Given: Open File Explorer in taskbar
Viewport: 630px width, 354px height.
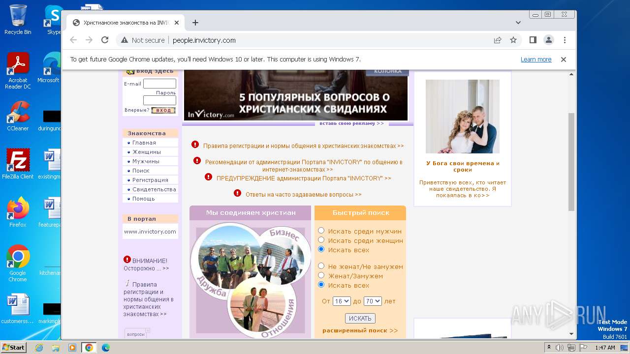Looking at the screenshot, I should [x=56, y=348].
